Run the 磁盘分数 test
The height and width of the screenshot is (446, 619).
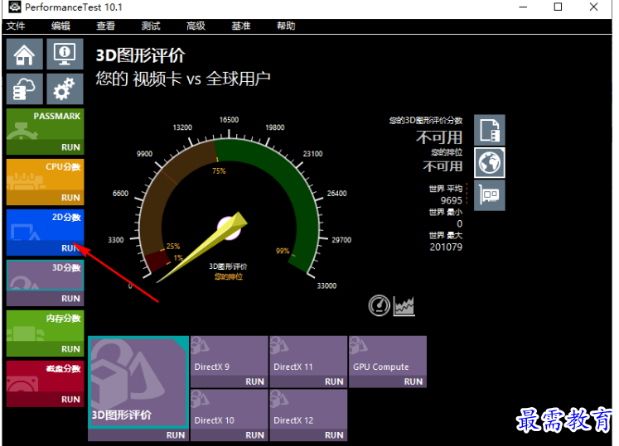click(70, 400)
